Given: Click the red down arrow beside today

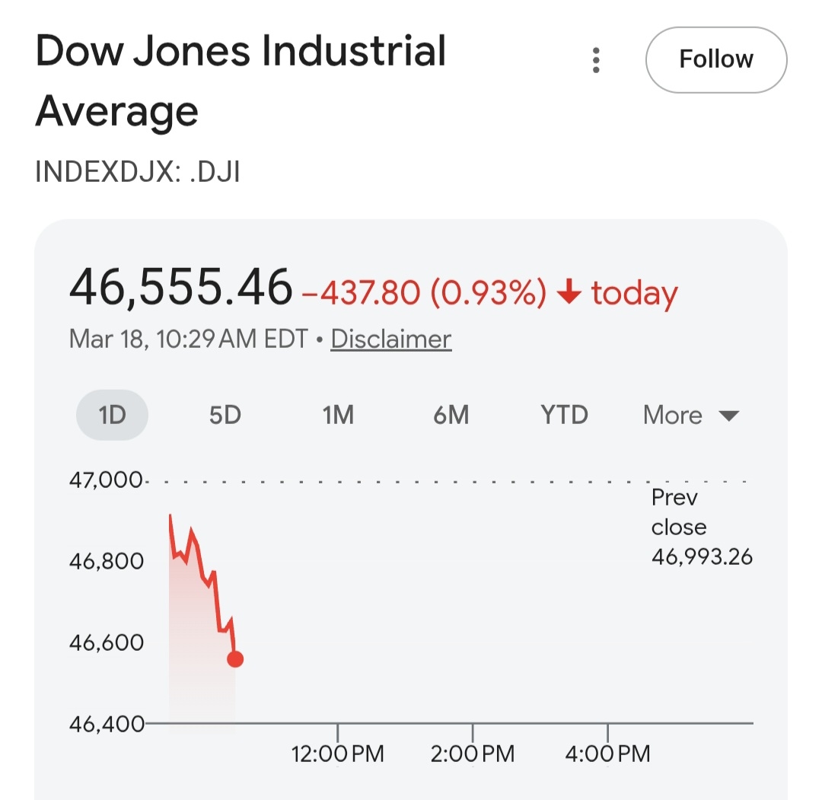Looking at the screenshot, I should (569, 293).
